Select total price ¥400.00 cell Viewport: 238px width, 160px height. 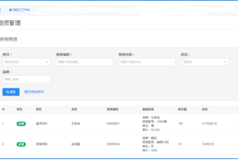208,144
